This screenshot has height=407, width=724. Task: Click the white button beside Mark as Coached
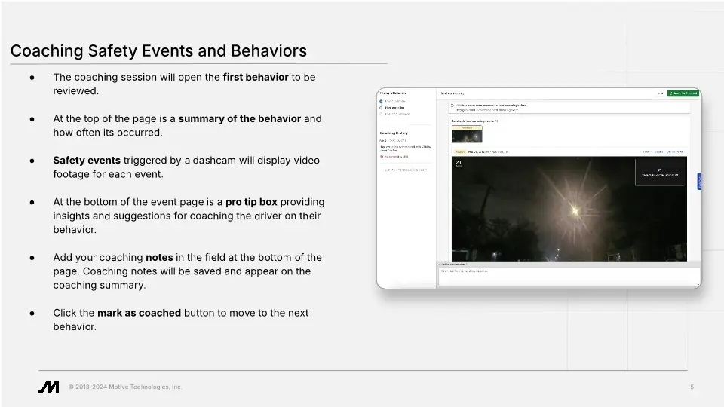tap(660, 93)
